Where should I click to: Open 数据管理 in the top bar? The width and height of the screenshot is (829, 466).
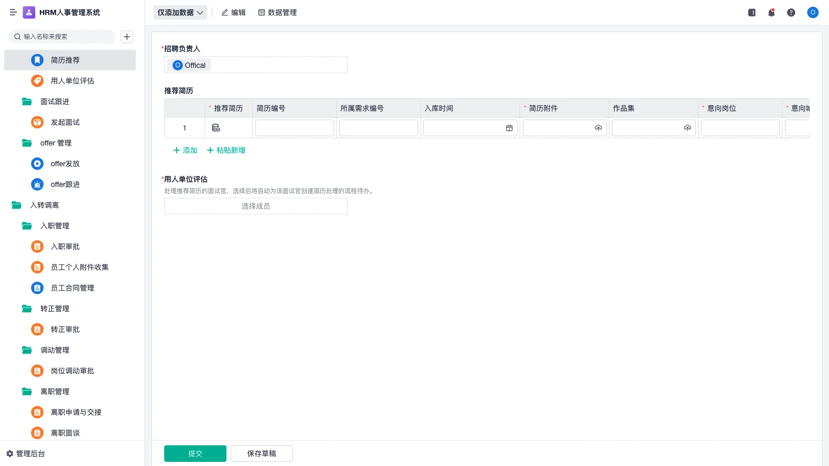point(278,12)
